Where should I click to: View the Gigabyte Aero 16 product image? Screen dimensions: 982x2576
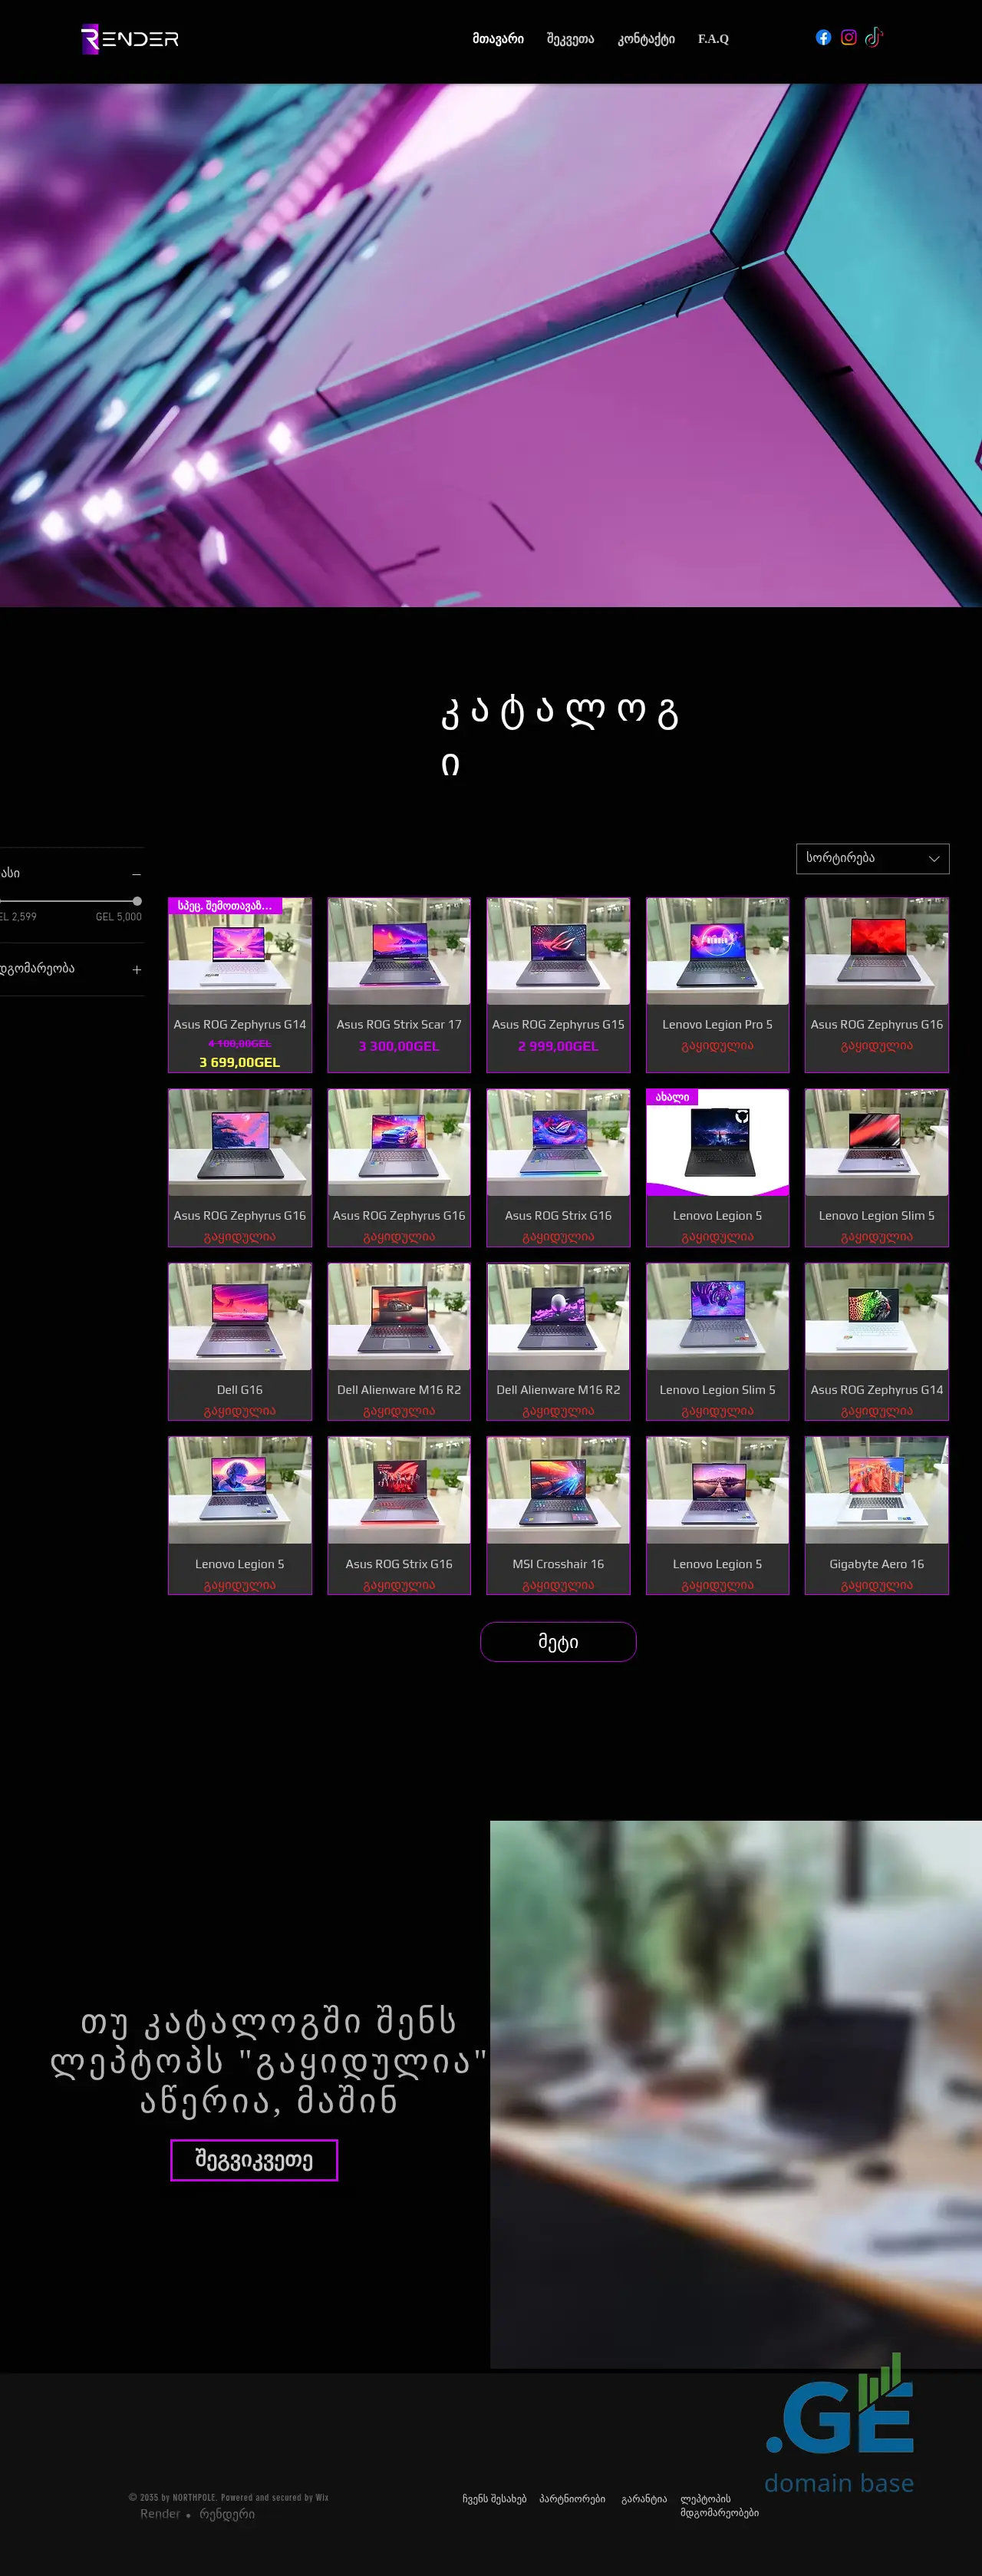pos(876,1490)
